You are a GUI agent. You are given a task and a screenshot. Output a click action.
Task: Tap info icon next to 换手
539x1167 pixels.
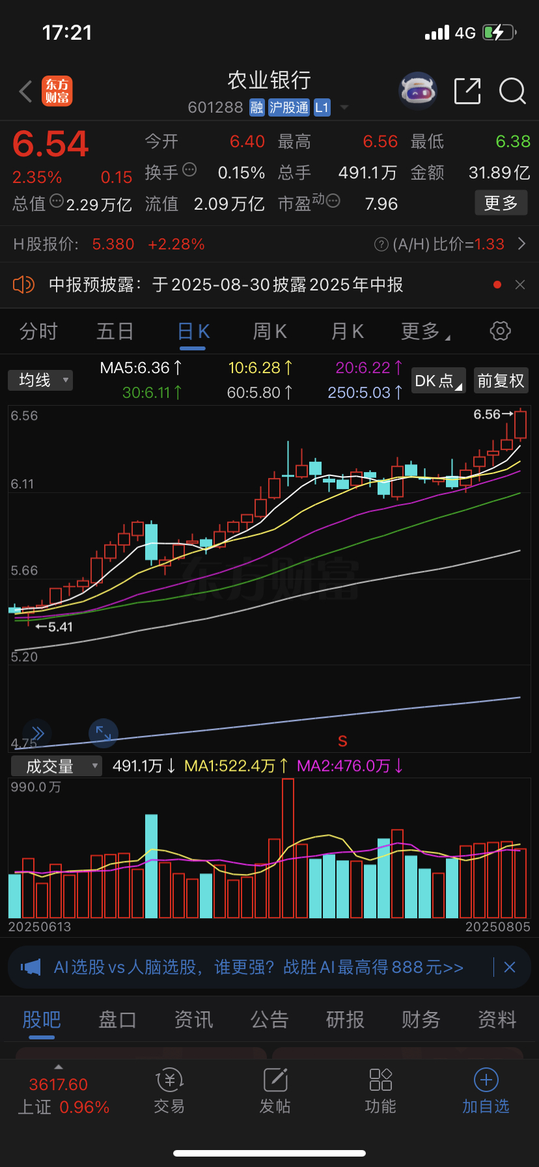click(189, 170)
